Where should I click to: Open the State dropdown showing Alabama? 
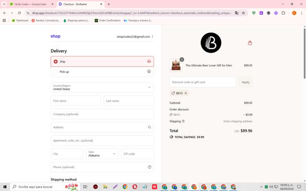pos(102,154)
